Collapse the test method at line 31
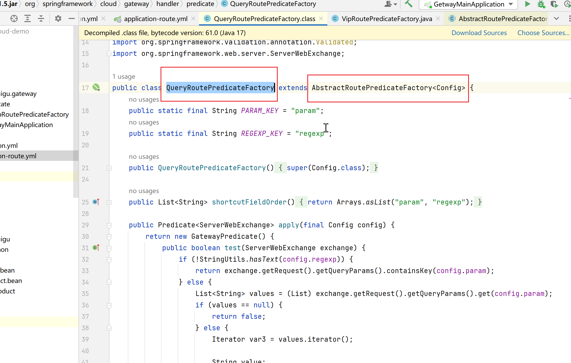 click(109, 248)
